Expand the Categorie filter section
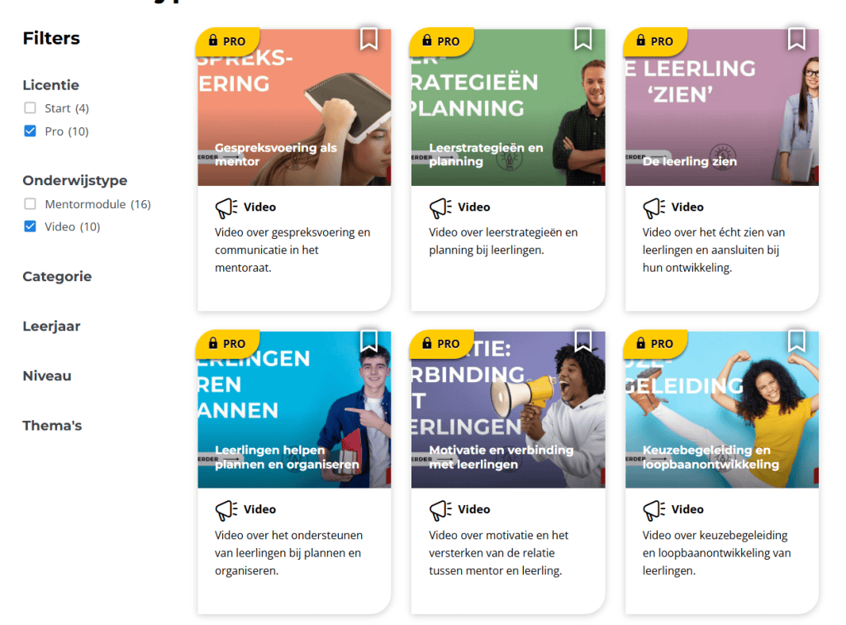This screenshot has height=625, width=846. point(57,277)
